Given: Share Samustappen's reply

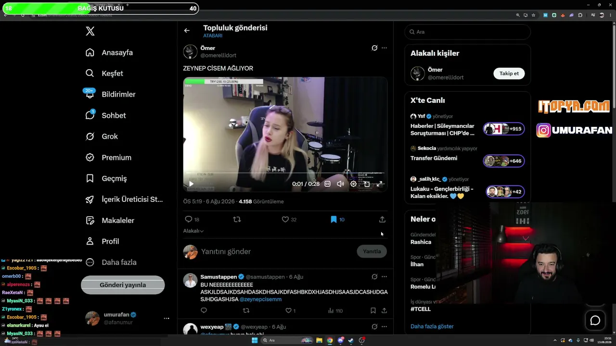Looking at the screenshot, I should [384, 311].
